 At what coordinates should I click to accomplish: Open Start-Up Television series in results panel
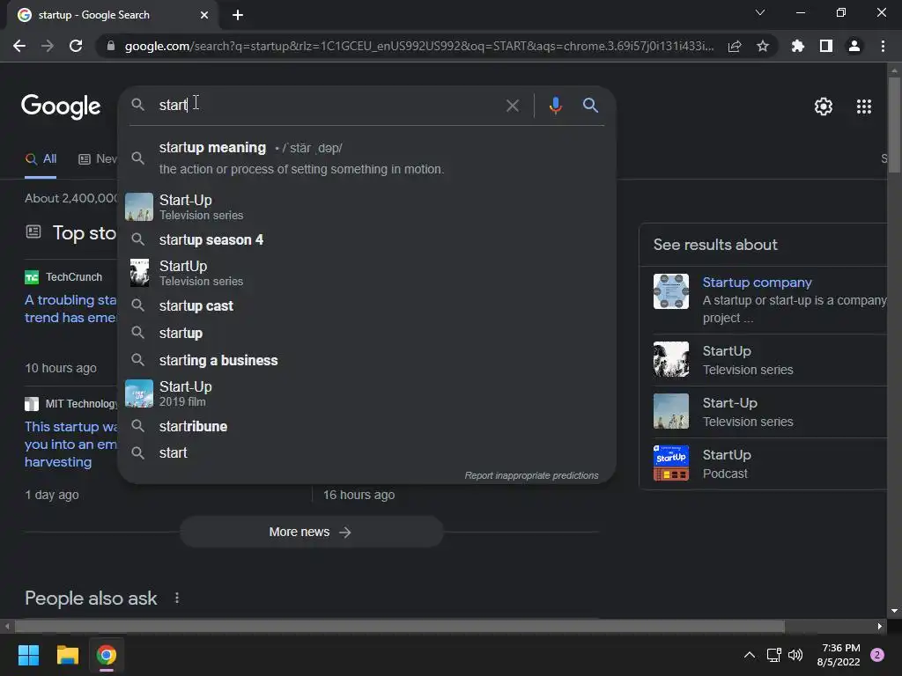click(x=769, y=412)
